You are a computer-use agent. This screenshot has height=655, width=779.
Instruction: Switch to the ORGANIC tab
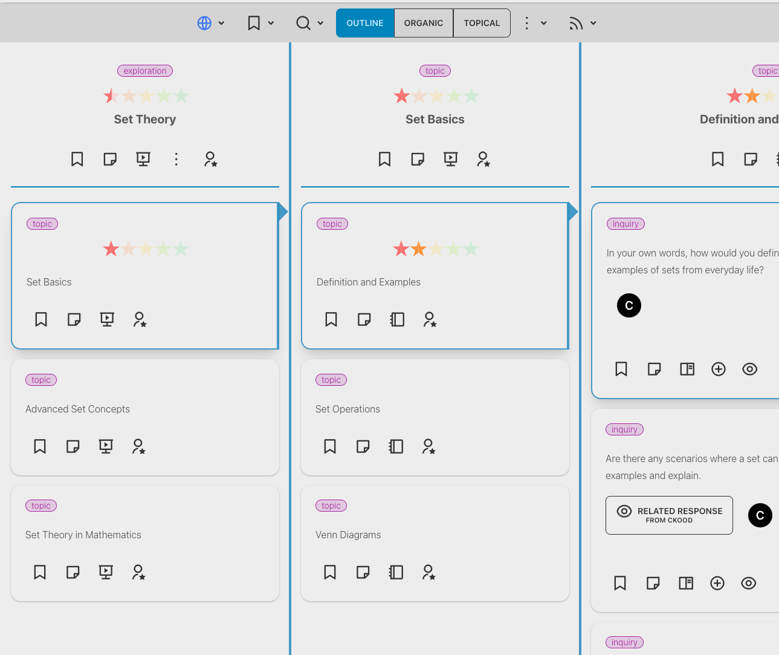[x=423, y=22]
